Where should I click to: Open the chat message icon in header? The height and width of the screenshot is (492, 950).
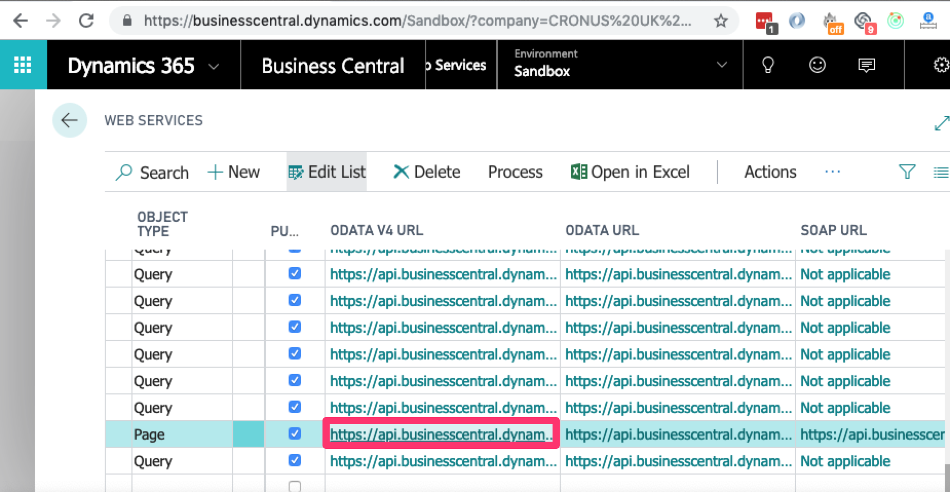coord(867,65)
